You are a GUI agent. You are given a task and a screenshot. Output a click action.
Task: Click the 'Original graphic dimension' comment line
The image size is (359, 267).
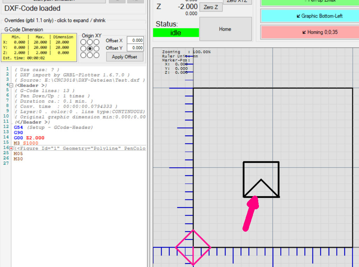coord(80,117)
